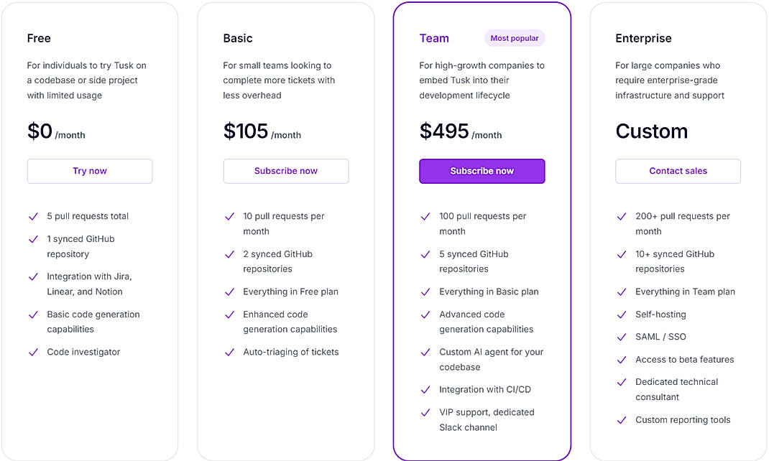The height and width of the screenshot is (461, 769).
Task: Click the Try now button on Free plan
Action: pyautogui.click(x=89, y=171)
